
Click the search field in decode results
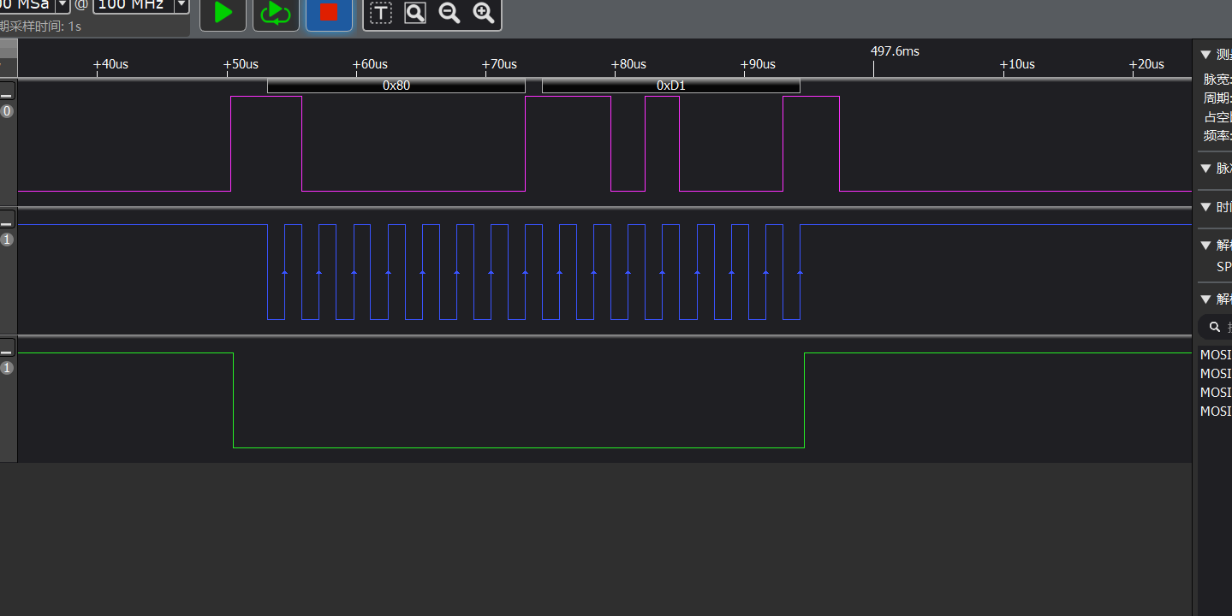pos(1216,327)
